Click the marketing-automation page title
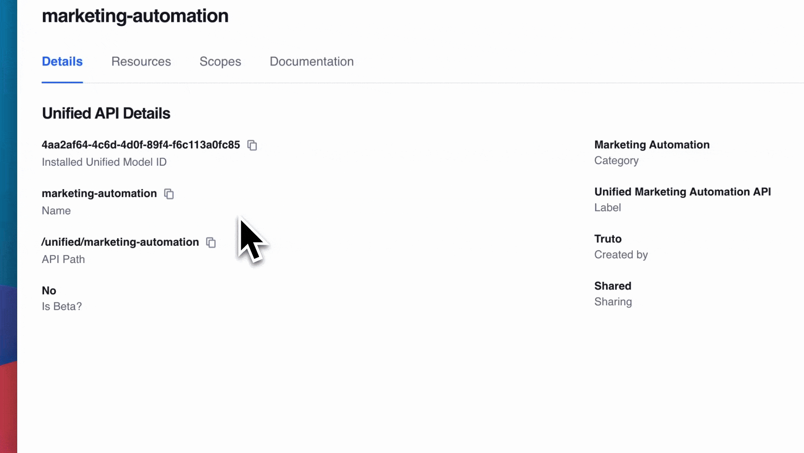 tap(135, 16)
